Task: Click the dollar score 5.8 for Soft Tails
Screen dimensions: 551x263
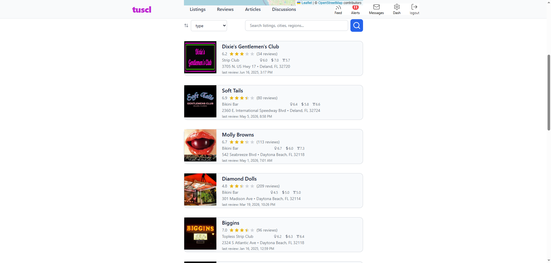Action: point(305,104)
